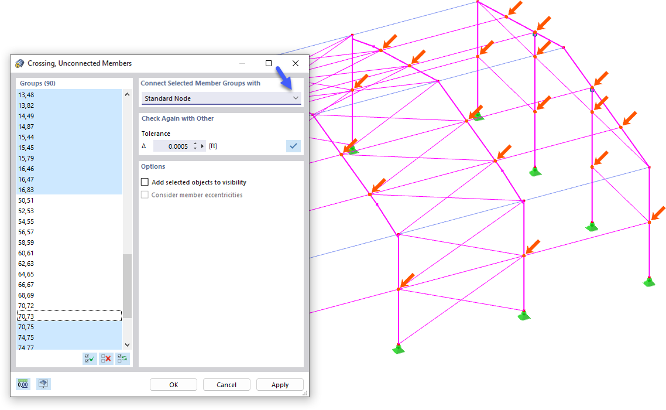Click the tolerance spinner down arrow
The height and width of the screenshot is (410, 666).
coord(194,148)
